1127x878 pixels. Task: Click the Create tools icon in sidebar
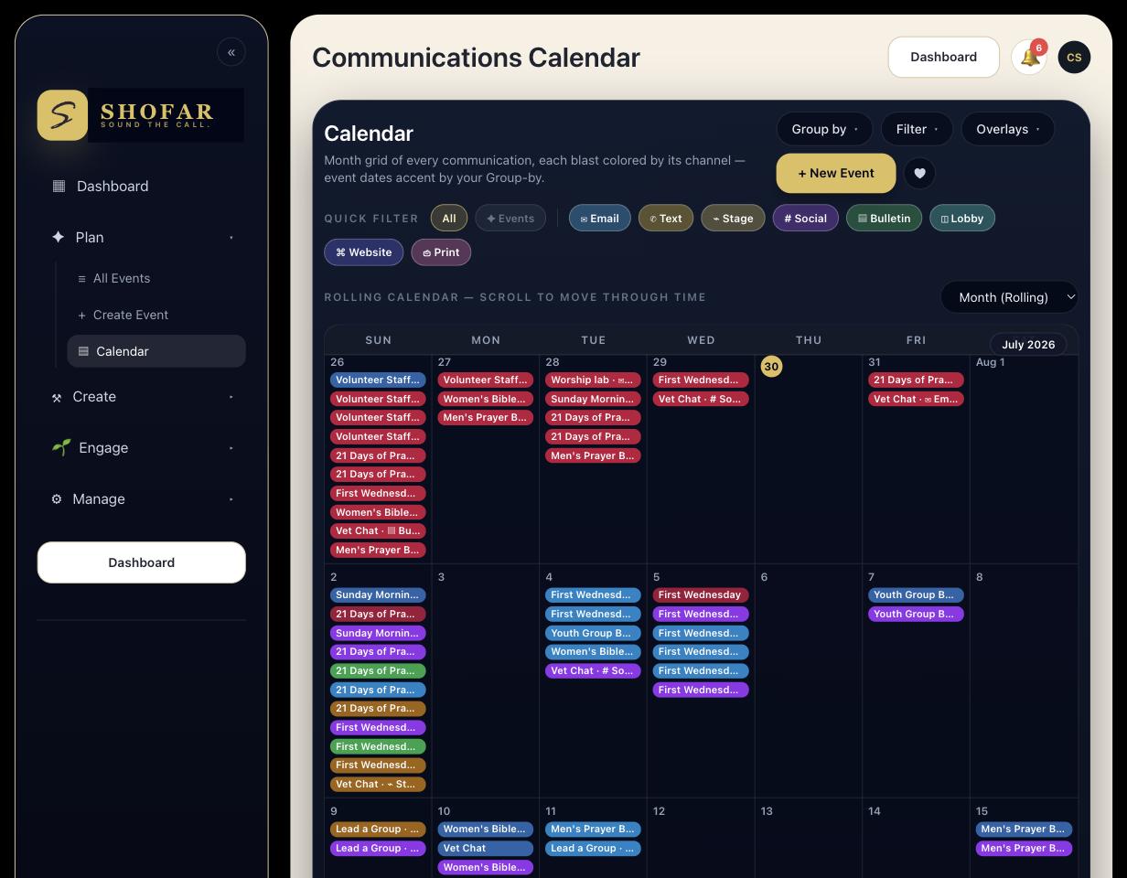[x=57, y=397]
